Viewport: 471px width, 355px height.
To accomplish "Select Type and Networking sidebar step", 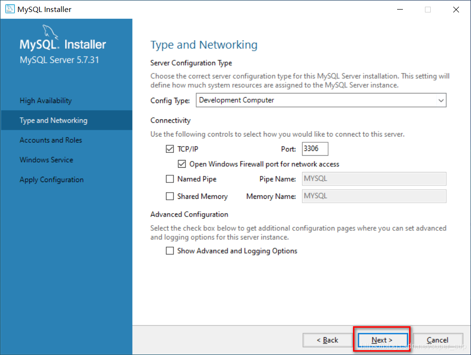I will 66,120.
